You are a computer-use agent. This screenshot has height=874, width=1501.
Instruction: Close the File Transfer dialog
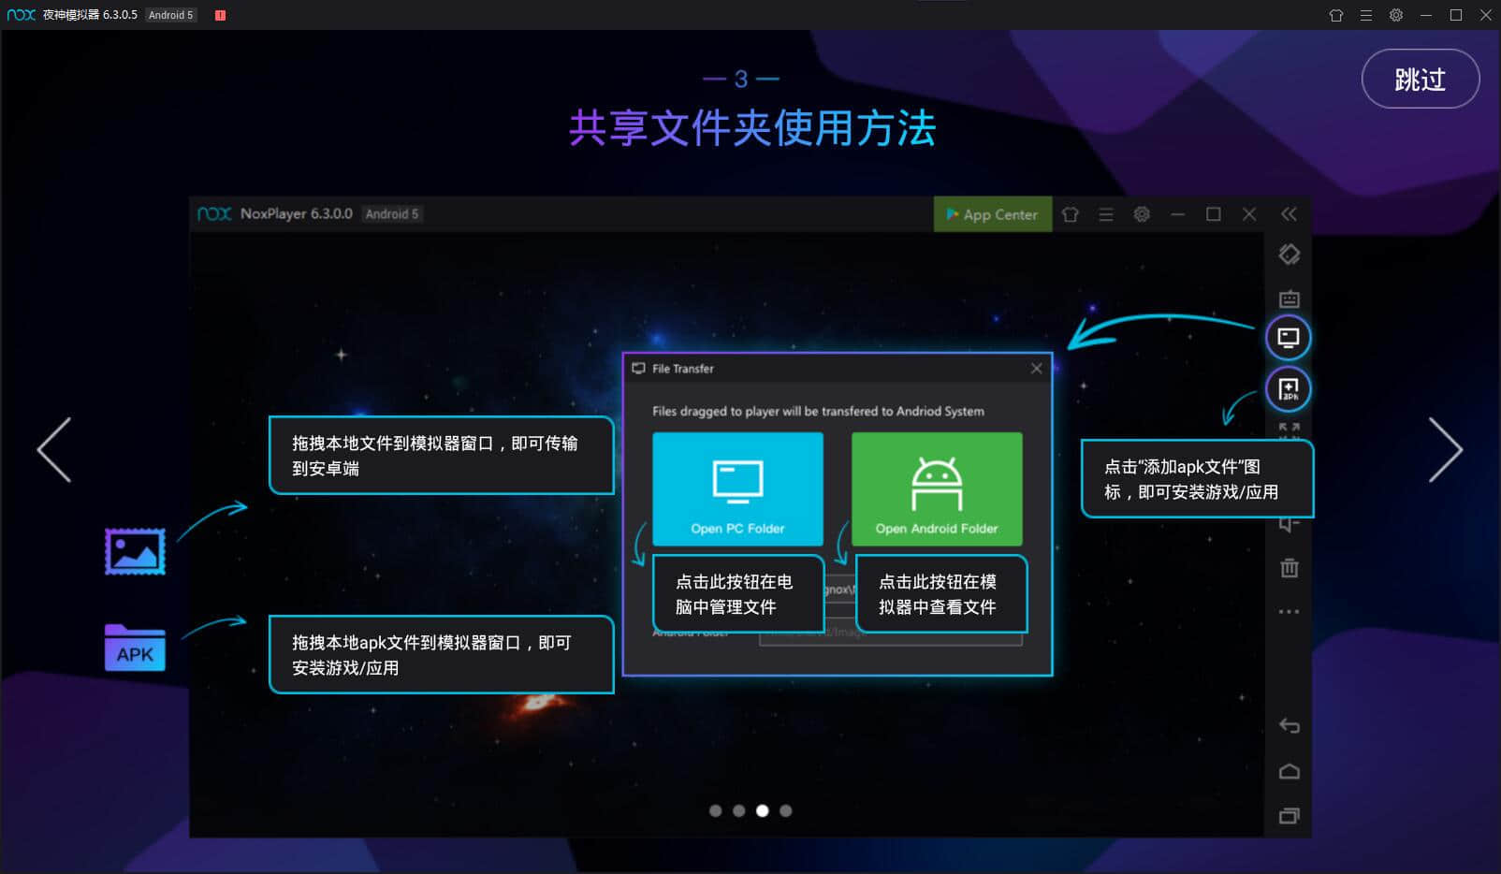1036,369
